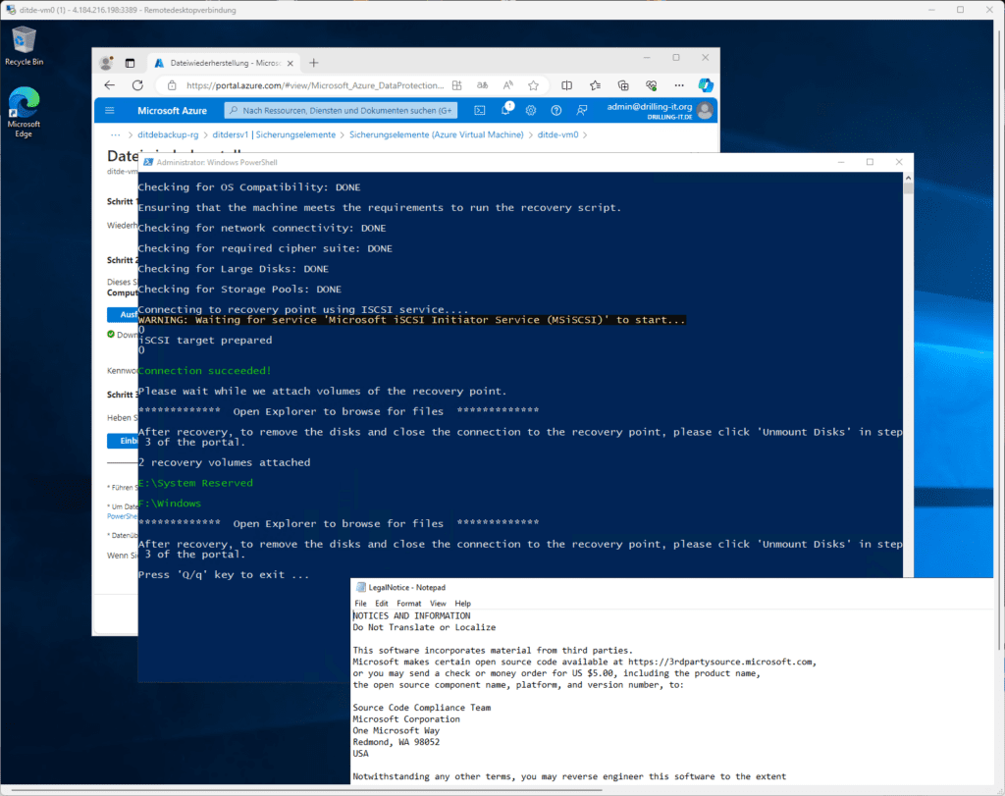
Task: Go back in Edge browser
Action: [x=110, y=85]
